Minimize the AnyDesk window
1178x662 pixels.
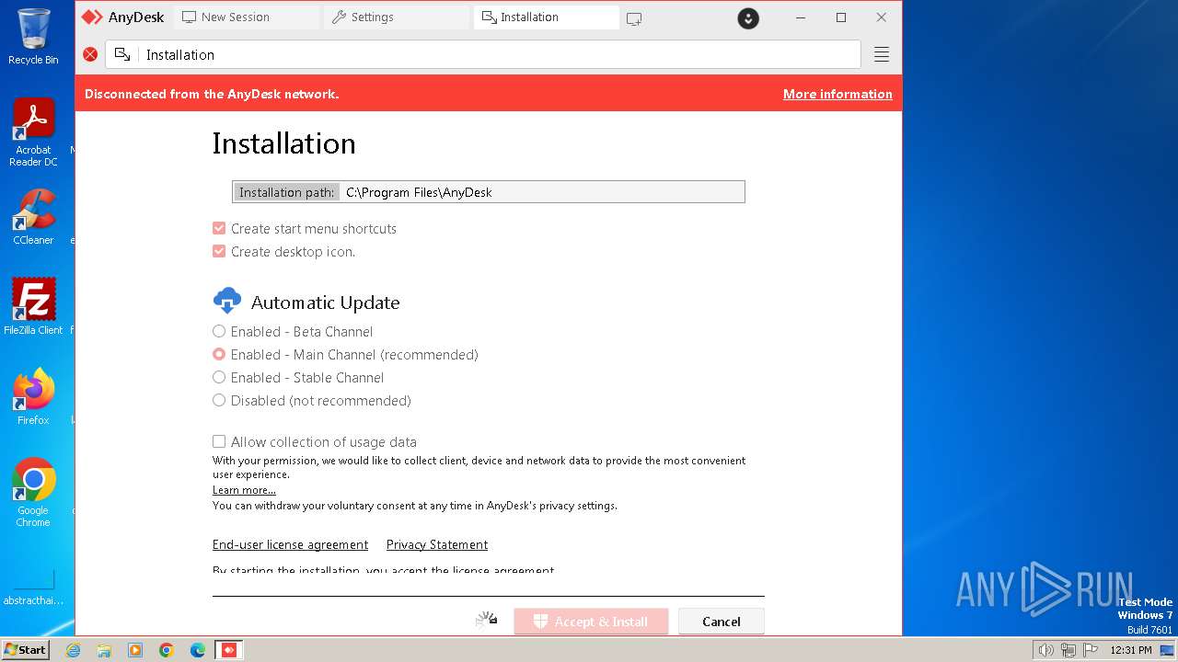pos(801,17)
